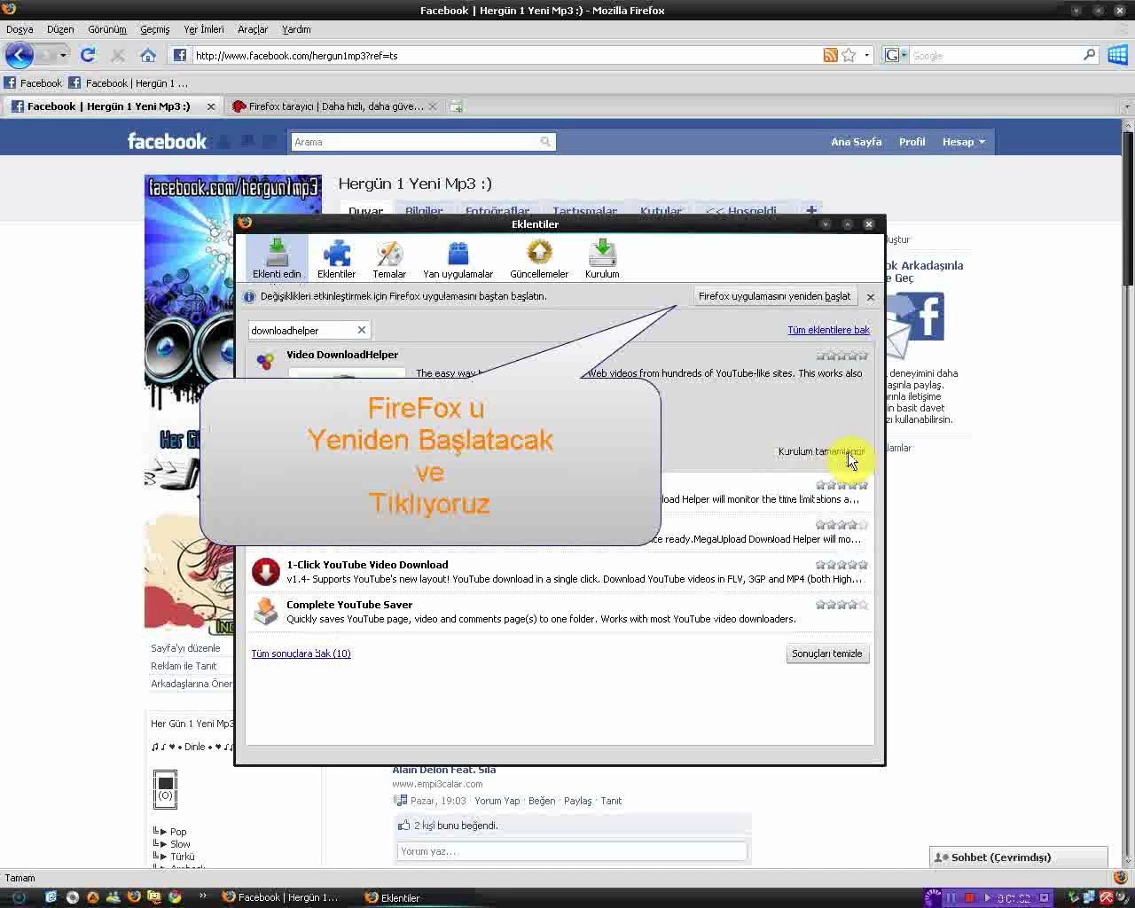
Task: Select 1-Click YouTube Video Download entry
Action: pyautogui.click(x=560, y=572)
